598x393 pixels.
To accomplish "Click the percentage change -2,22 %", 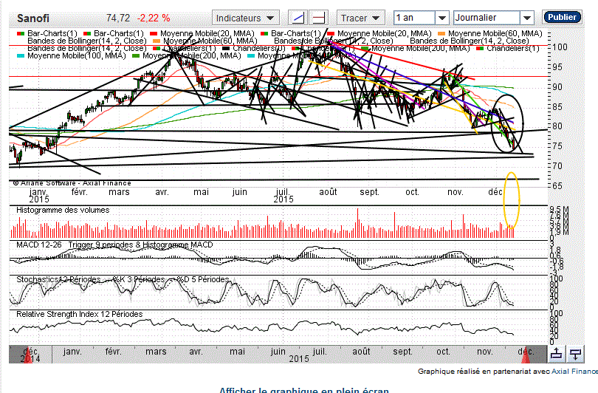I will tap(154, 18).
